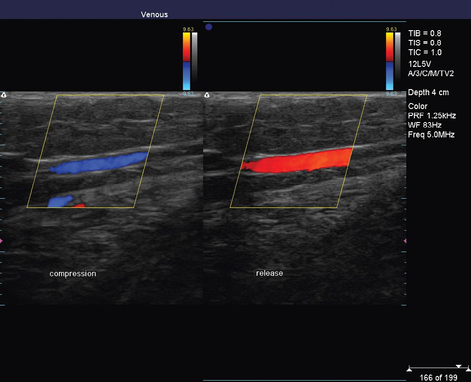The image size is (471, 382).
Task: Select the compression image label
Action: coord(72,273)
